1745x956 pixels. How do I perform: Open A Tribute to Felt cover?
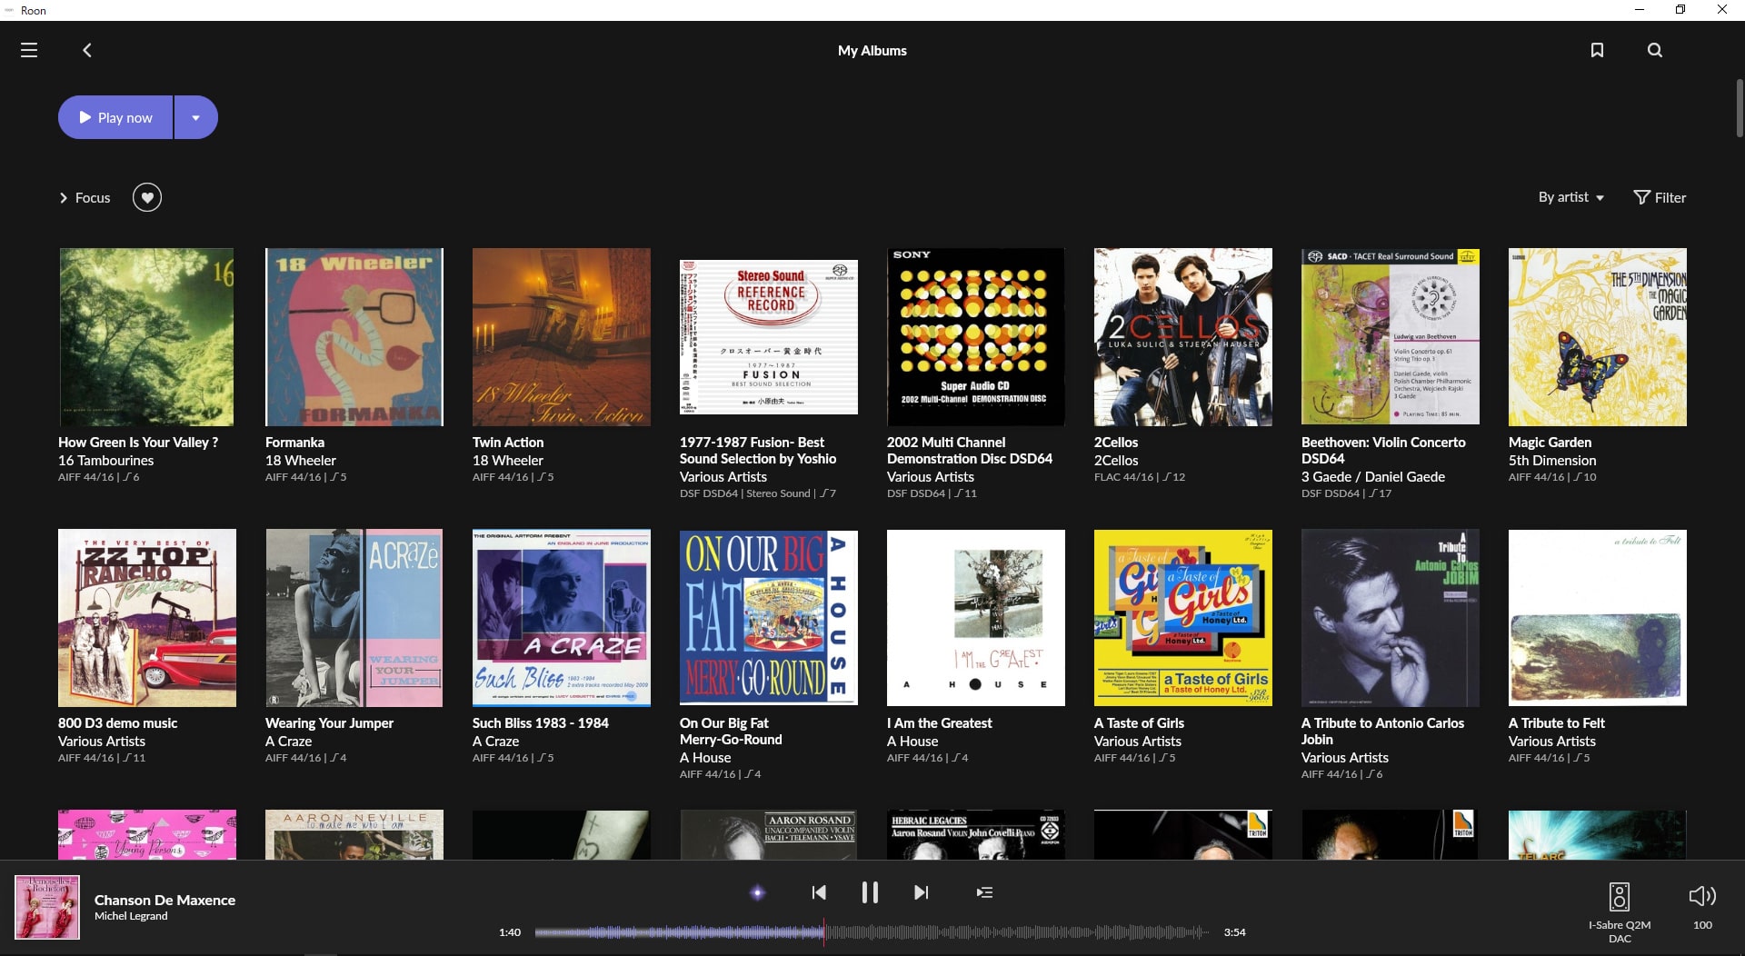point(1598,618)
